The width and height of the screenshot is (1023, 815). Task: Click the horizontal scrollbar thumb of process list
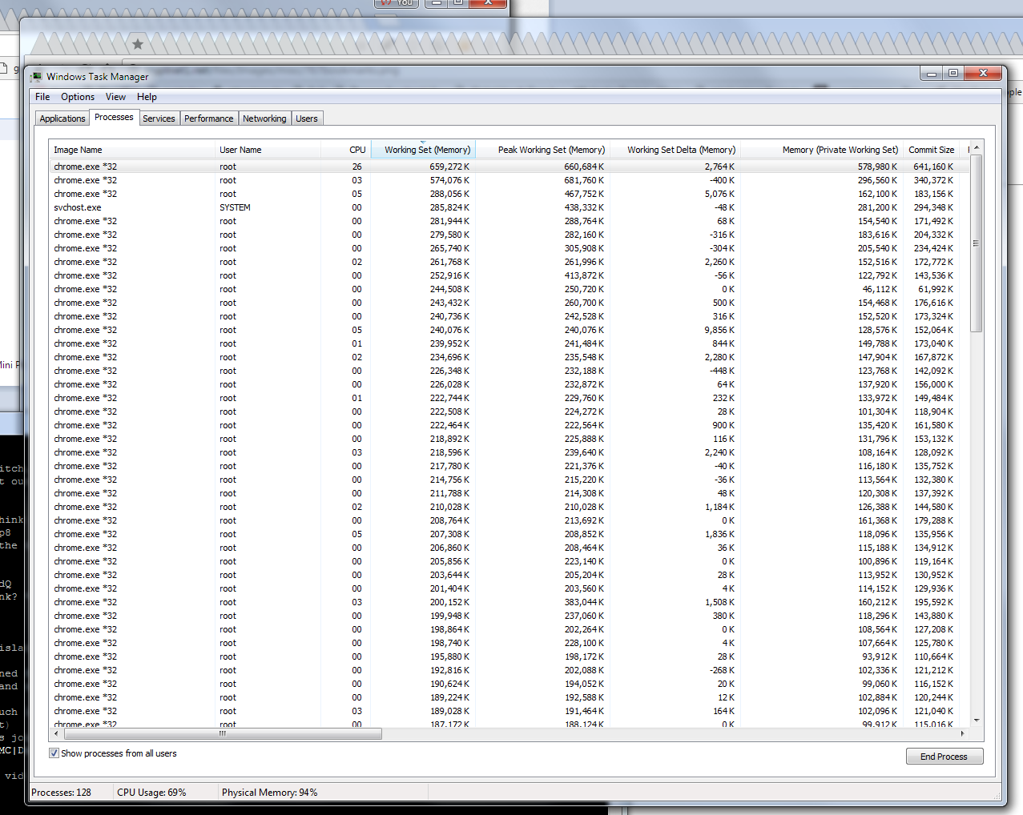click(221, 733)
